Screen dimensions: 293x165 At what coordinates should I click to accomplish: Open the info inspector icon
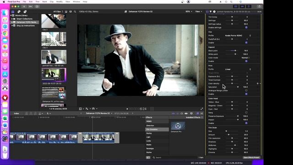click(x=214, y=11)
